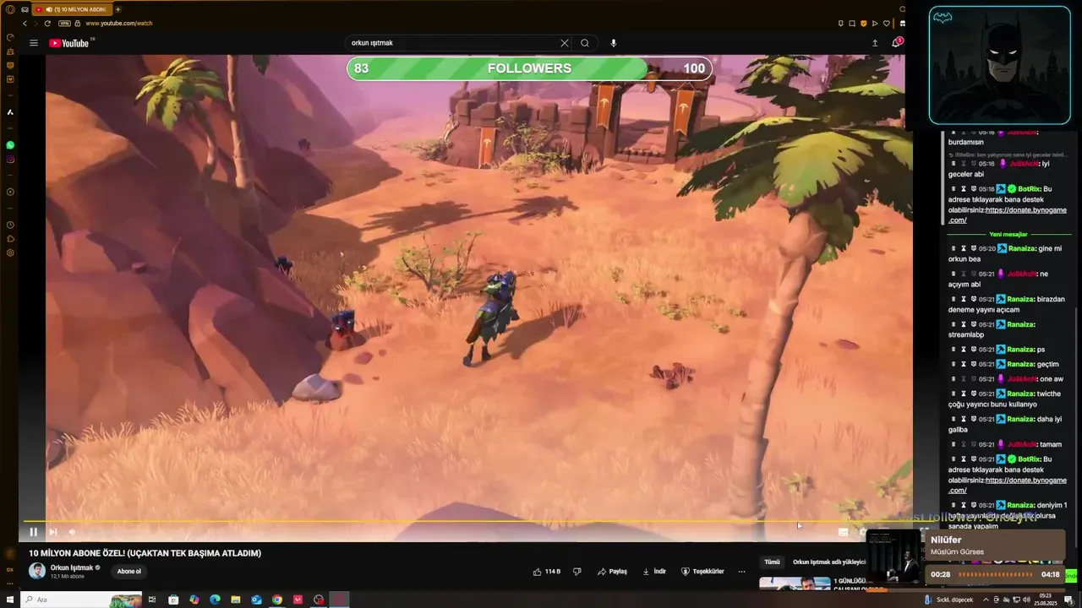This screenshot has width=1082, height=608.
Task: Go to YouTube home via logo
Action: (71, 43)
